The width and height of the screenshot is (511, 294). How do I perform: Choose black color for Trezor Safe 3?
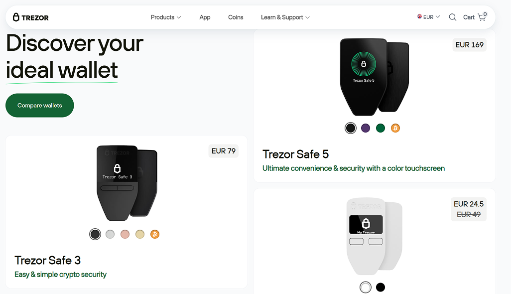(95, 234)
